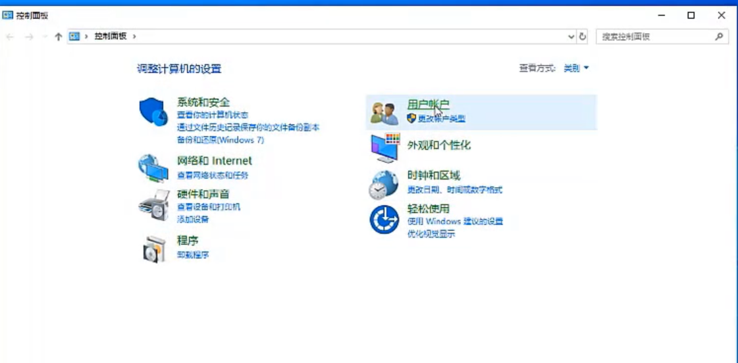Open the 更改帐户类型 link

tap(442, 119)
